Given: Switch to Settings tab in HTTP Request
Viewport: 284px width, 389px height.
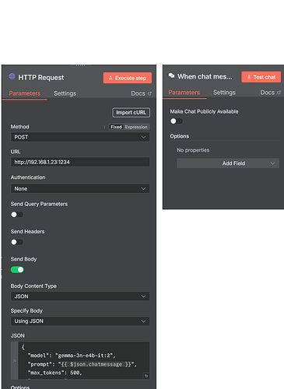Looking at the screenshot, I should tap(65, 93).
